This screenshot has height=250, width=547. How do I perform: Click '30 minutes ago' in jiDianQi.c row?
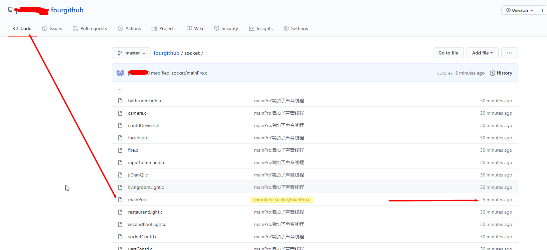pos(496,175)
